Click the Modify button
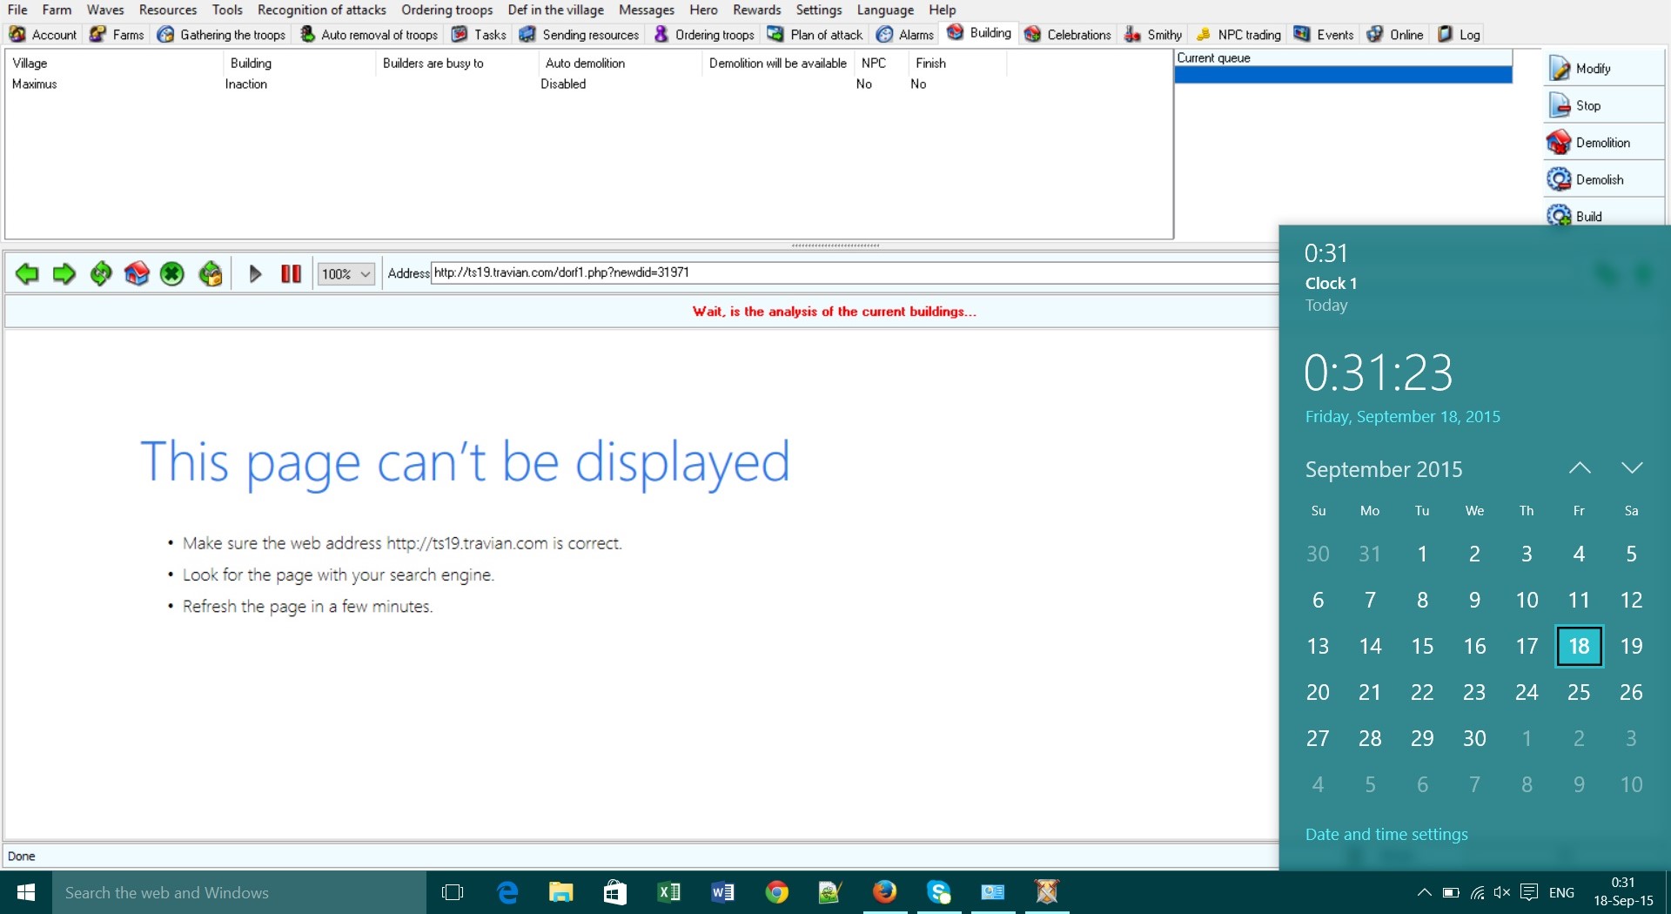The height and width of the screenshot is (914, 1671). 1605,68
